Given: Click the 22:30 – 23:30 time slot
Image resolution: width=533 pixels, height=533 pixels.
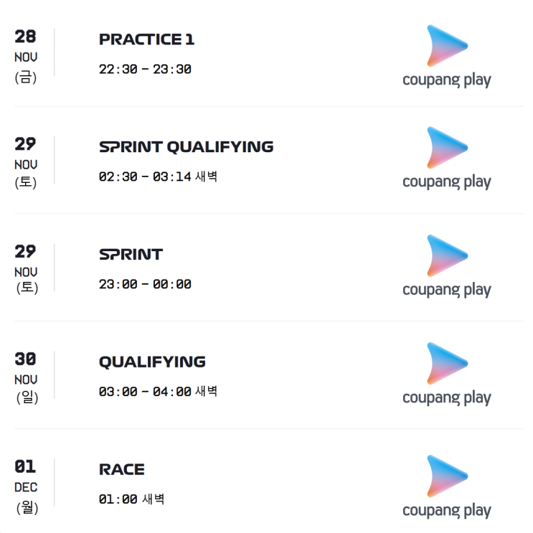Looking at the screenshot, I should tap(145, 70).
